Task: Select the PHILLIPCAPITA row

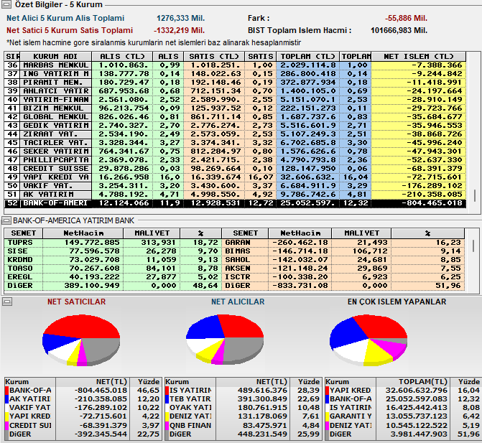Action: click(x=235, y=159)
